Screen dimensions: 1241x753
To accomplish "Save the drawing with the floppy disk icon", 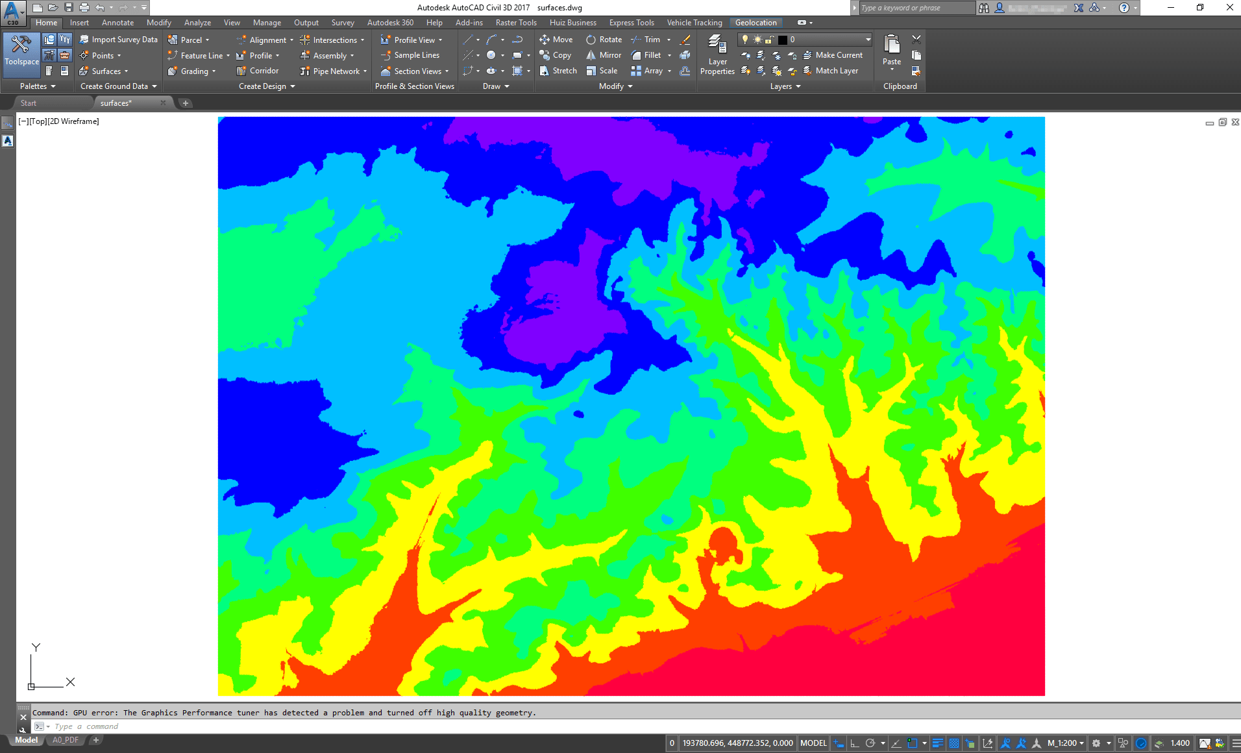I will click(x=69, y=8).
